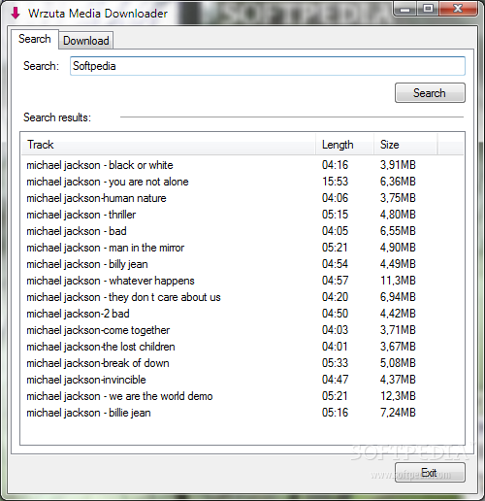This screenshot has height=501, width=485.
Task: Click the size value 3,91MB
Action: [x=398, y=165]
